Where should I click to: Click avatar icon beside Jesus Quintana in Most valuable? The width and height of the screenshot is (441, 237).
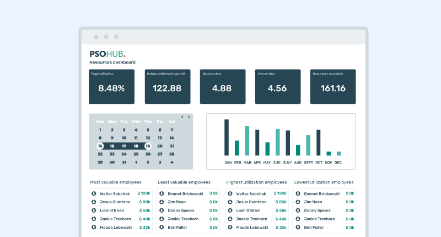[94, 202]
